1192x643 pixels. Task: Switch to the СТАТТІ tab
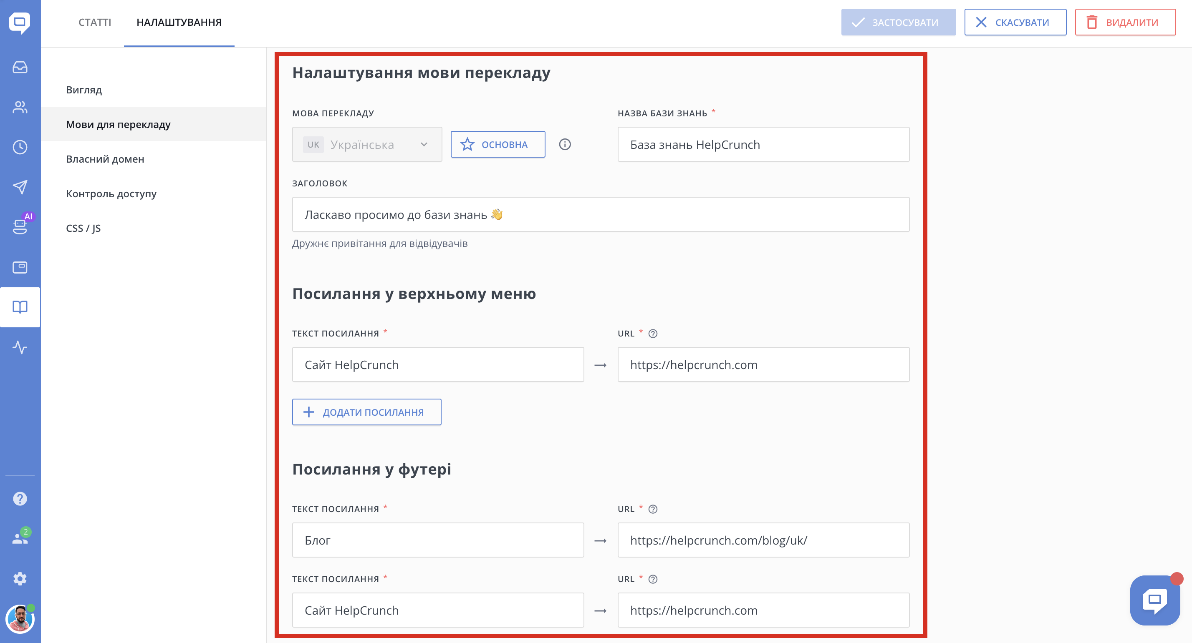(x=94, y=22)
